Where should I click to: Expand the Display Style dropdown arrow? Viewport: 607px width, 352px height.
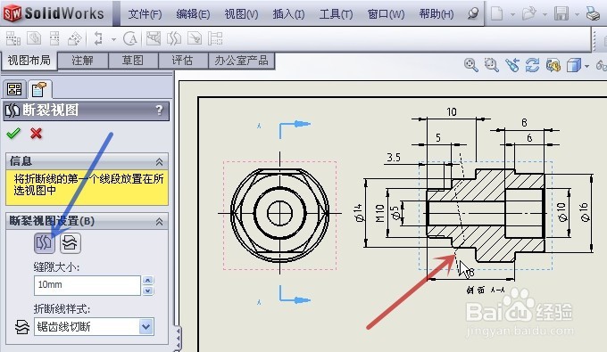click(586, 67)
